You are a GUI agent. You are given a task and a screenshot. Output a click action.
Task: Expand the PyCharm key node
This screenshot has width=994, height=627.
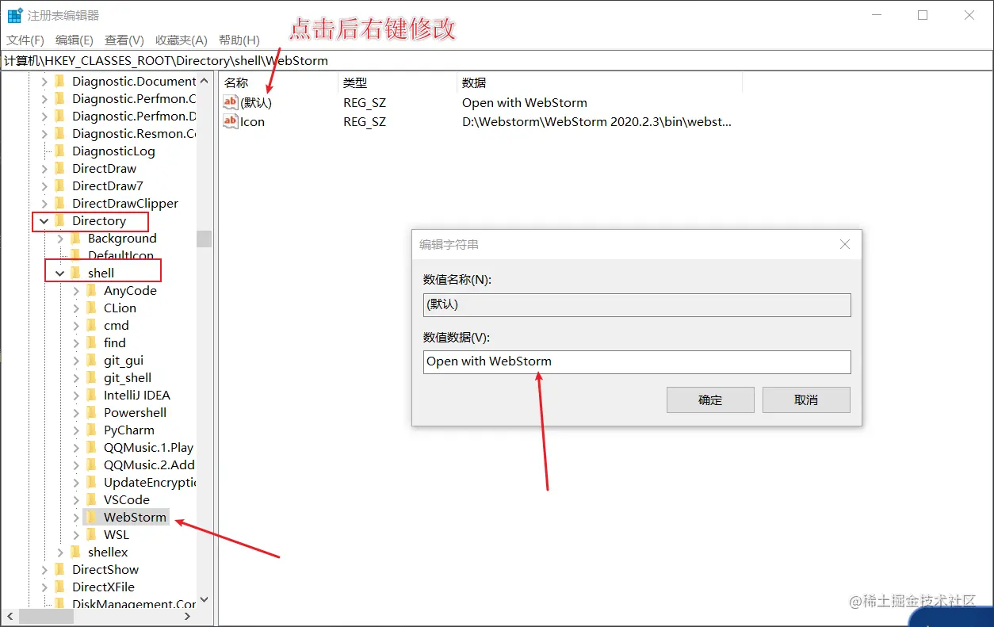76,430
